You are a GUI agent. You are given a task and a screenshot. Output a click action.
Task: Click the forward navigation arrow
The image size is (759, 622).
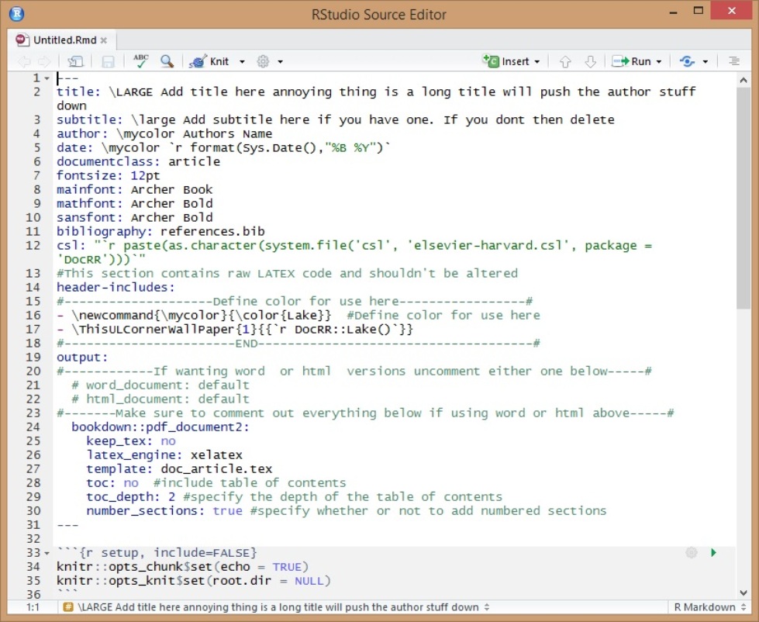44,61
